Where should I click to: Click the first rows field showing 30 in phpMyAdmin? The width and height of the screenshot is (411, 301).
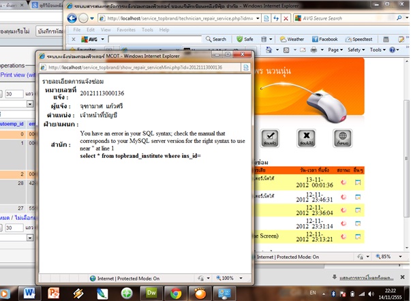click(x=14, y=94)
